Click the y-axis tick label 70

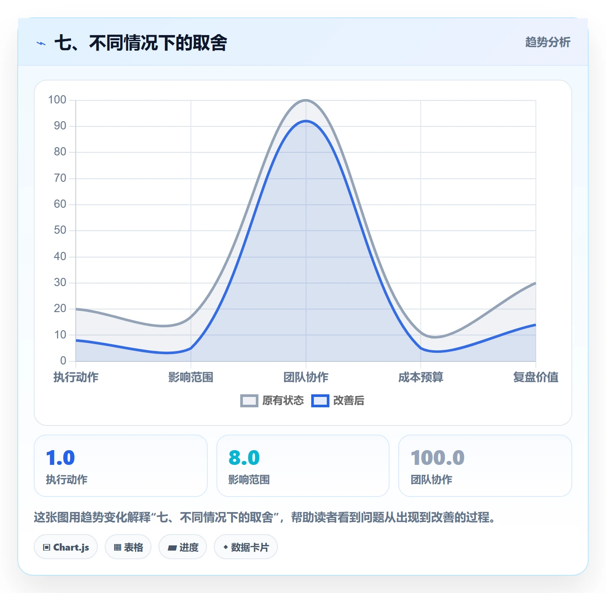[60, 178]
